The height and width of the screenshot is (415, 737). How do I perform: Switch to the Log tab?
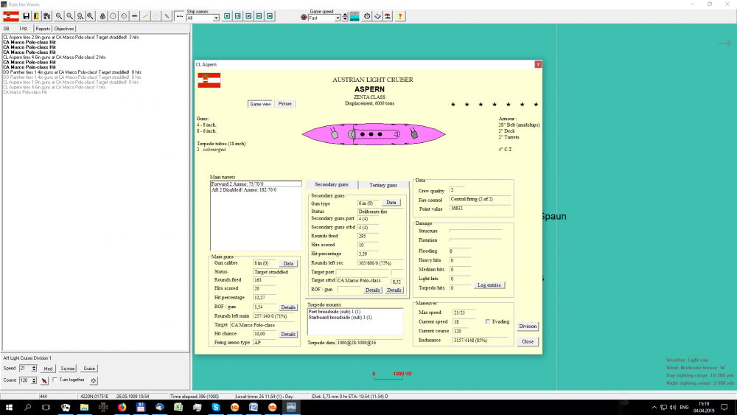point(23,28)
